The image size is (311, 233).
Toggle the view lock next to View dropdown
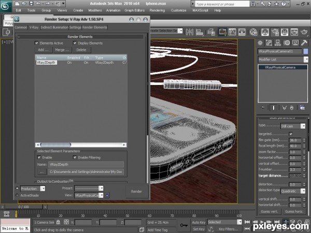point(107,195)
